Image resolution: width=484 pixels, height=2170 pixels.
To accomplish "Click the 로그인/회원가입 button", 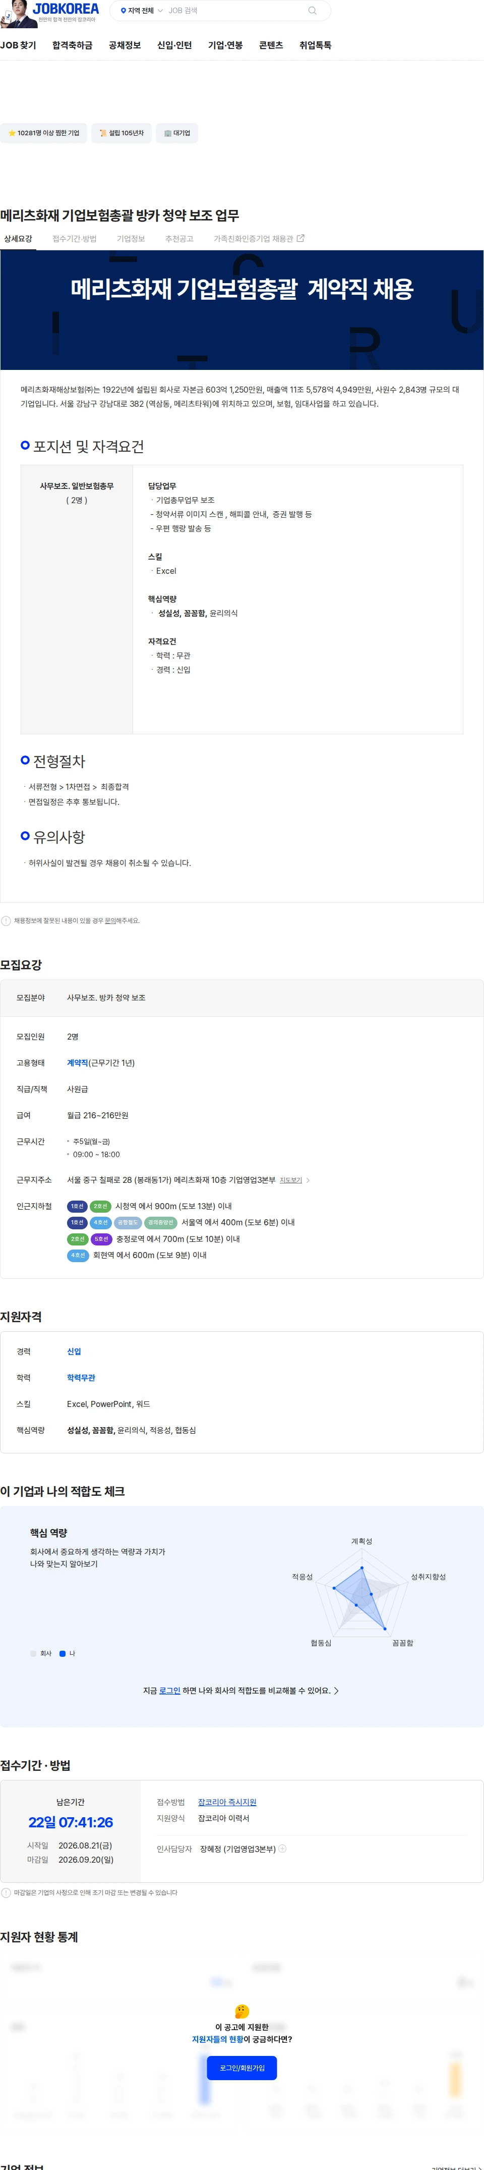I will pos(241,2068).
